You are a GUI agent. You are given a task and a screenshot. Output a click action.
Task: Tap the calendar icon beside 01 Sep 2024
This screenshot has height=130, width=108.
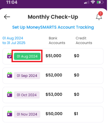point(9,75)
